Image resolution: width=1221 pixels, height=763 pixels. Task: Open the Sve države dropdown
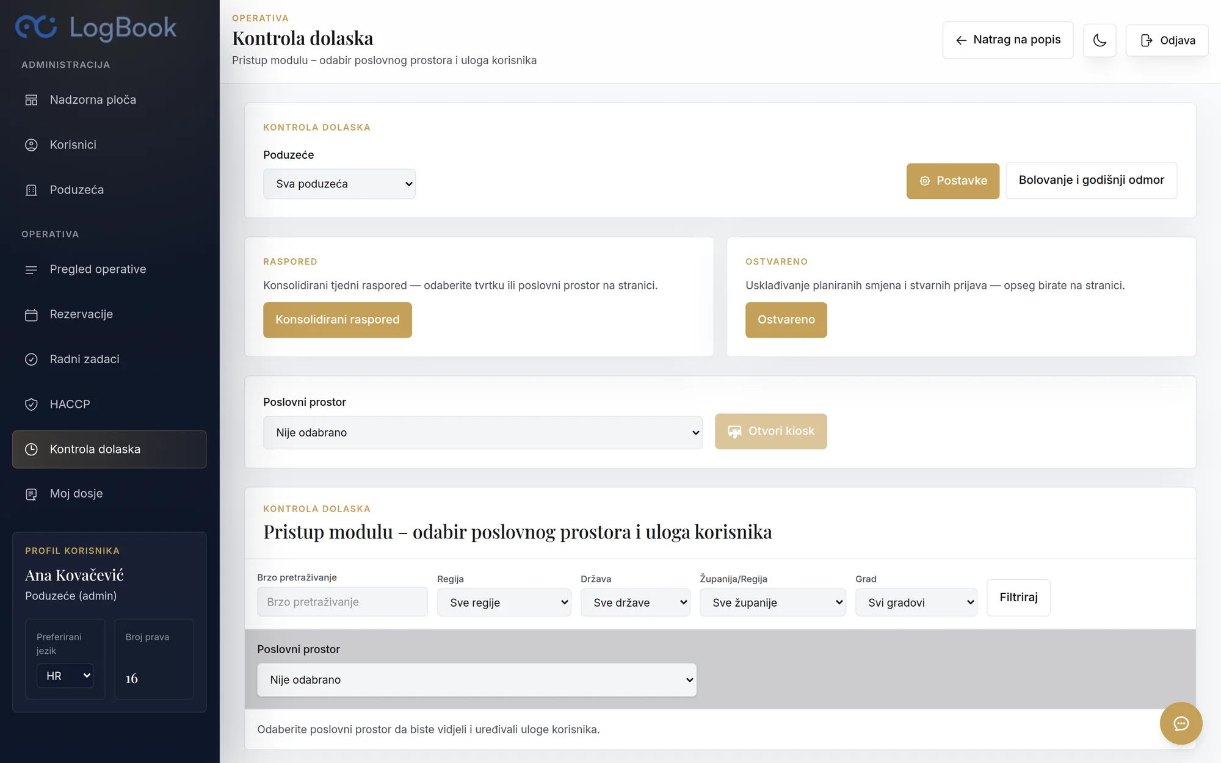tap(636, 602)
